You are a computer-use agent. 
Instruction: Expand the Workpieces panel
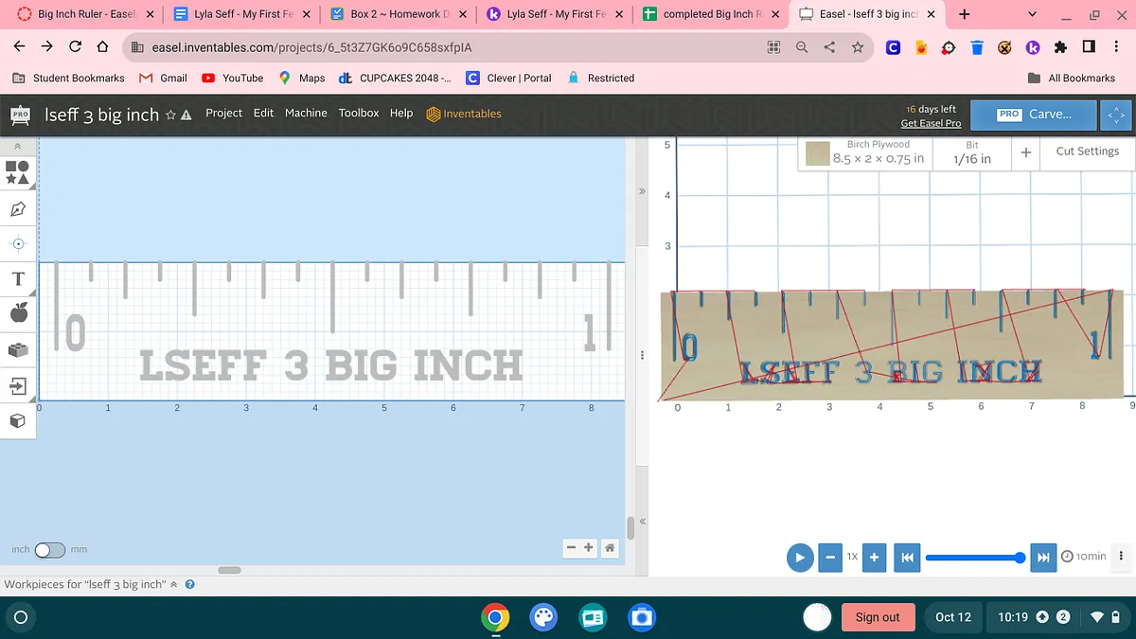[x=173, y=584]
